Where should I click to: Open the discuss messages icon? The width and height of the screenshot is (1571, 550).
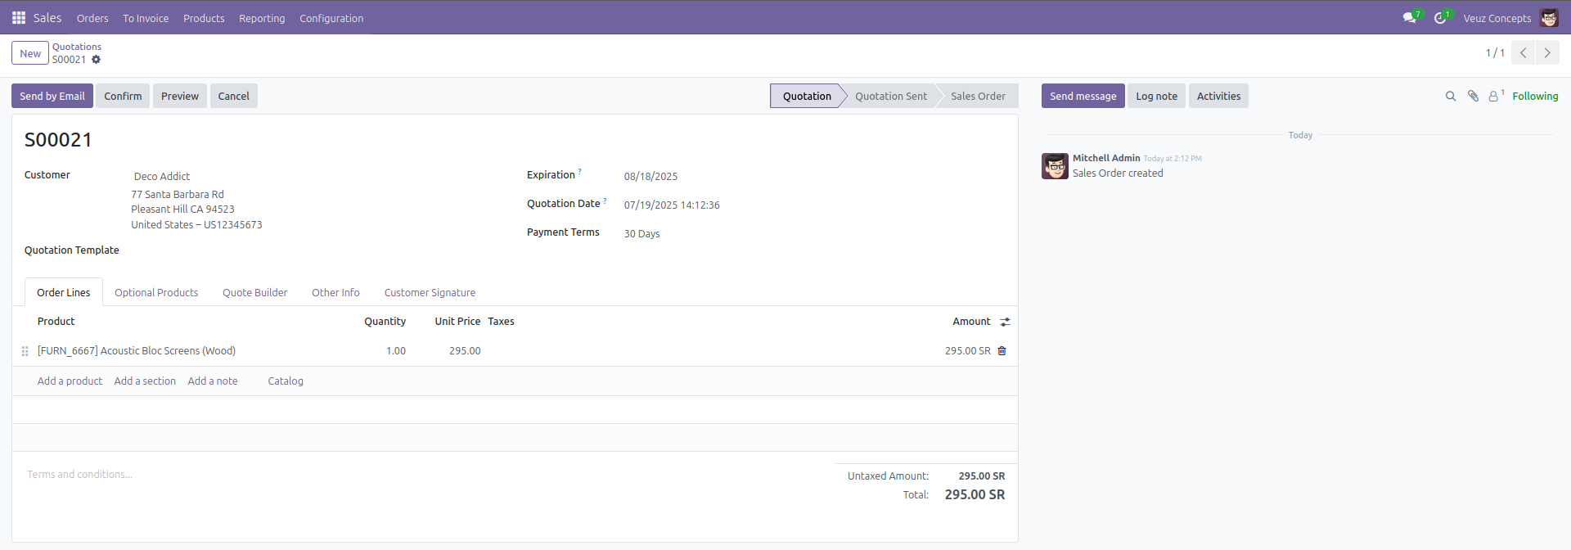[1409, 18]
